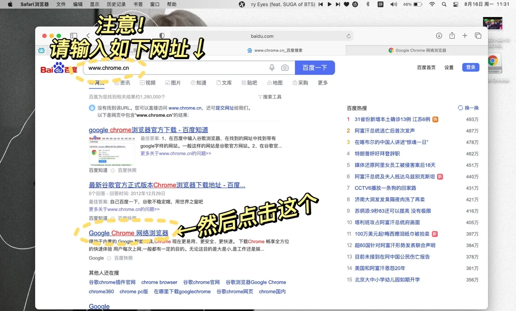The width and height of the screenshot is (516, 311).
Task: Reload the page with the refresh icon
Action: 348,36
